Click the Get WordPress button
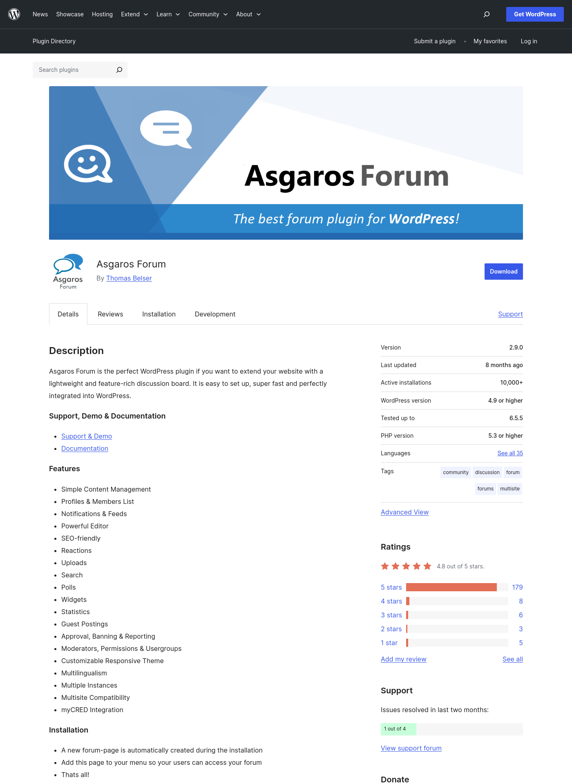Screen dimensions: 572x784 [535, 14]
